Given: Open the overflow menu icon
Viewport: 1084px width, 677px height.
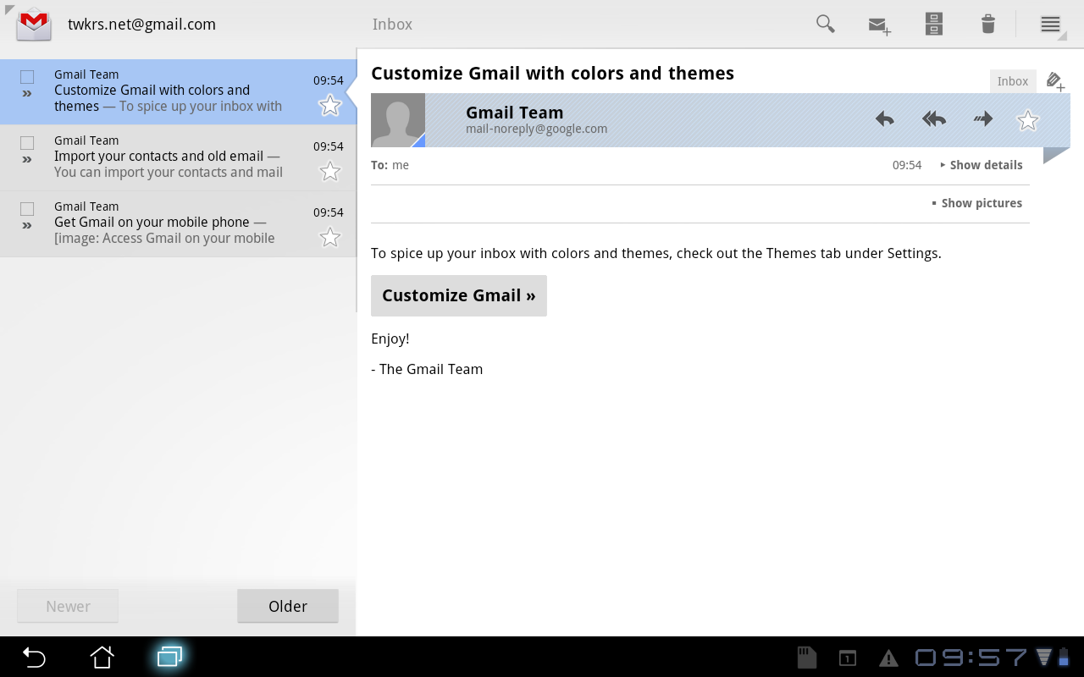Looking at the screenshot, I should 1051,25.
